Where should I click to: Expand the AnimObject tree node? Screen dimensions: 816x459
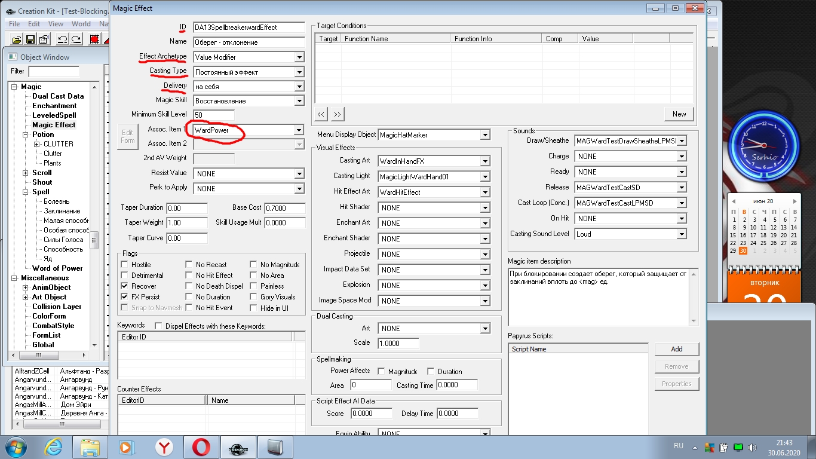pyautogui.click(x=26, y=287)
